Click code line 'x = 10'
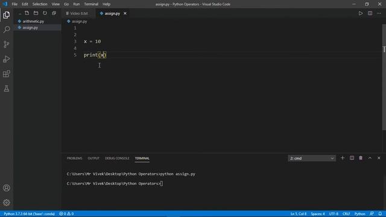This screenshot has width=386, height=217. pyautogui.click(x=92, y=42)
